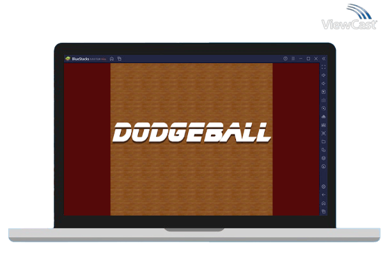This screenshot has width=385, height=264.
Task: Open the hamburger menu in title bar
Action: coord(293,59)
